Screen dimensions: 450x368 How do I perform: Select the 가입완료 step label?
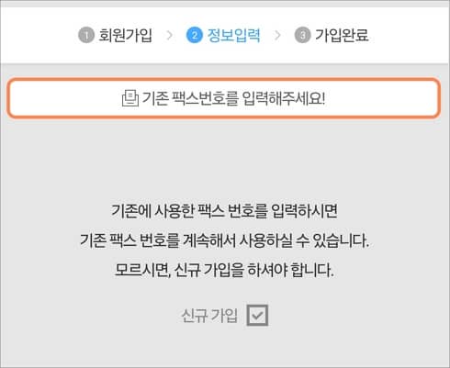coord(342,35)
